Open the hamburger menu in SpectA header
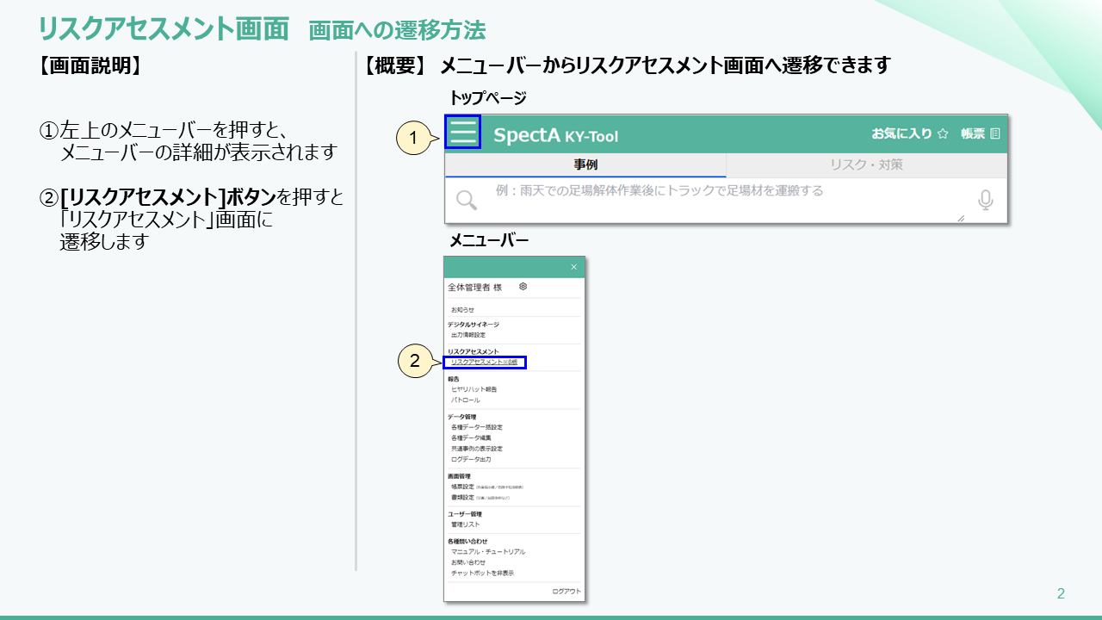The height and width of the screenshot is (620, 1102). (x=463, y=133)
